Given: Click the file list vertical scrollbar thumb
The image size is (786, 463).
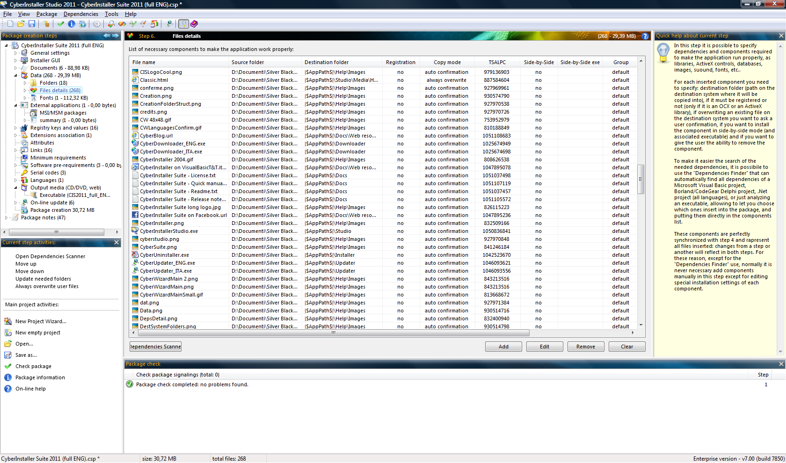Looking at the screenshot, I should [641, 179].
